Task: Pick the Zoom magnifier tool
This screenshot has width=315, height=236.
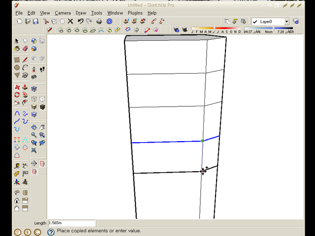Action: point(34,135)
